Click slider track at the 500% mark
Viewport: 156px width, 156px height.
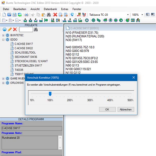click(130, 93)
